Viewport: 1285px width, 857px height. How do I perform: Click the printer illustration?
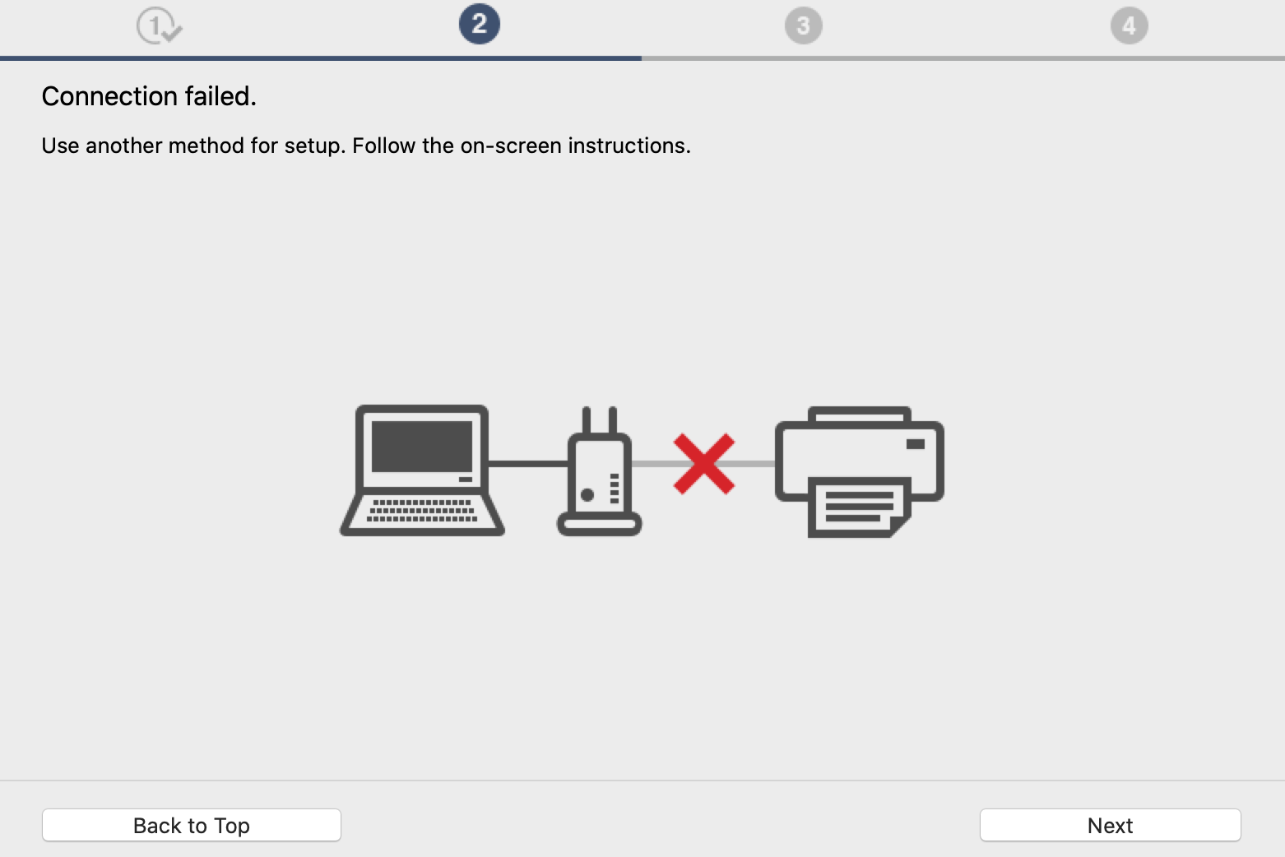860,471
